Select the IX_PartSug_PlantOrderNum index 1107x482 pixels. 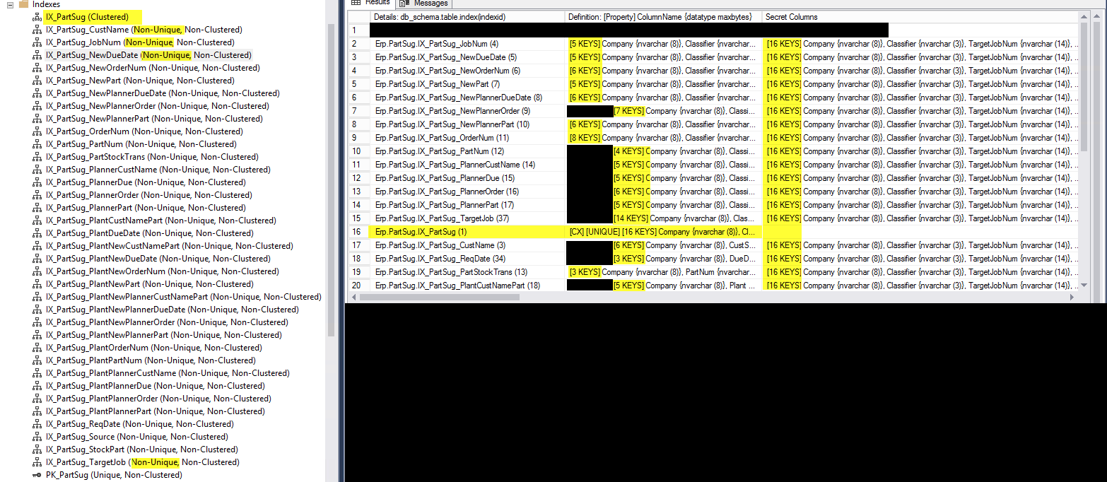(x=153, y=348)
